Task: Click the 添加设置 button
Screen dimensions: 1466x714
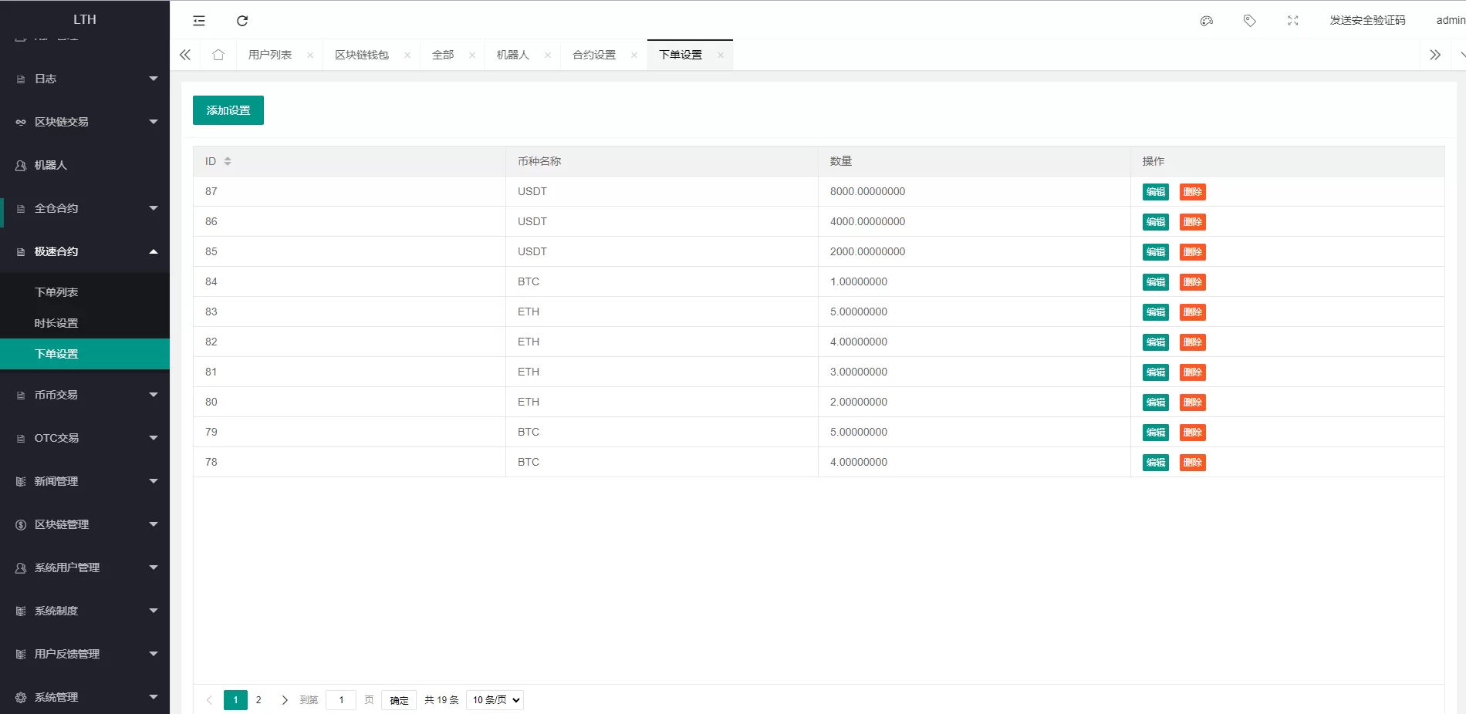Action: pyautogui.click(x=228, y=110)
